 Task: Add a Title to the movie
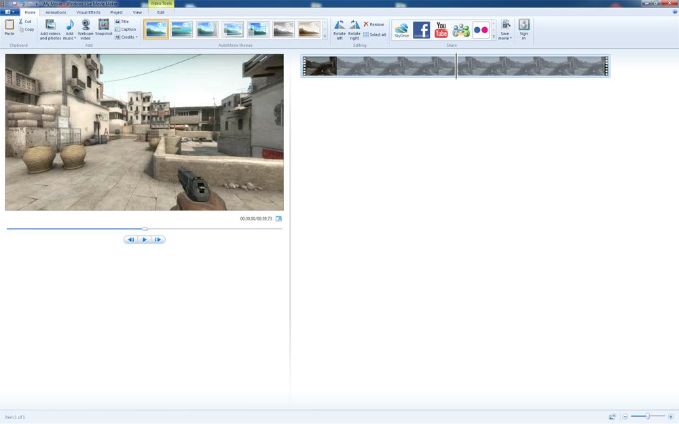122,21
